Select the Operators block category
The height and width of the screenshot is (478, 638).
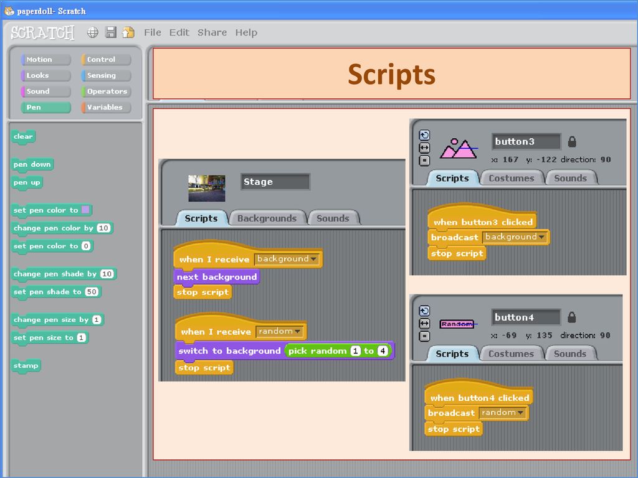point(106,91)
